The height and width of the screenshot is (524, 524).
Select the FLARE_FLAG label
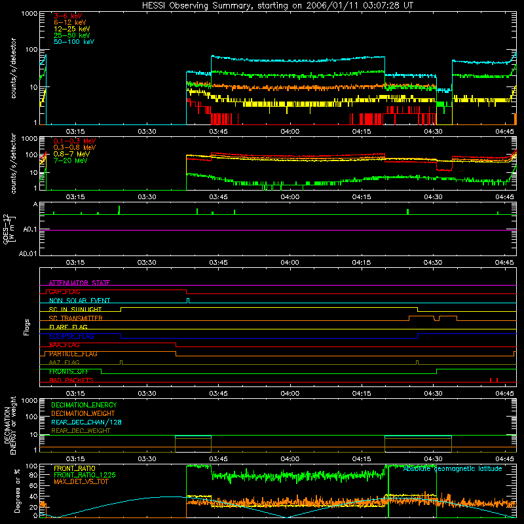point(68,327)
